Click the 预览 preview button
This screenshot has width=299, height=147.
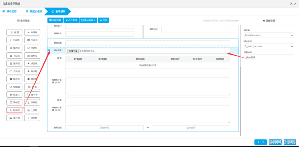pyautogui.click(x=104, y=20)
